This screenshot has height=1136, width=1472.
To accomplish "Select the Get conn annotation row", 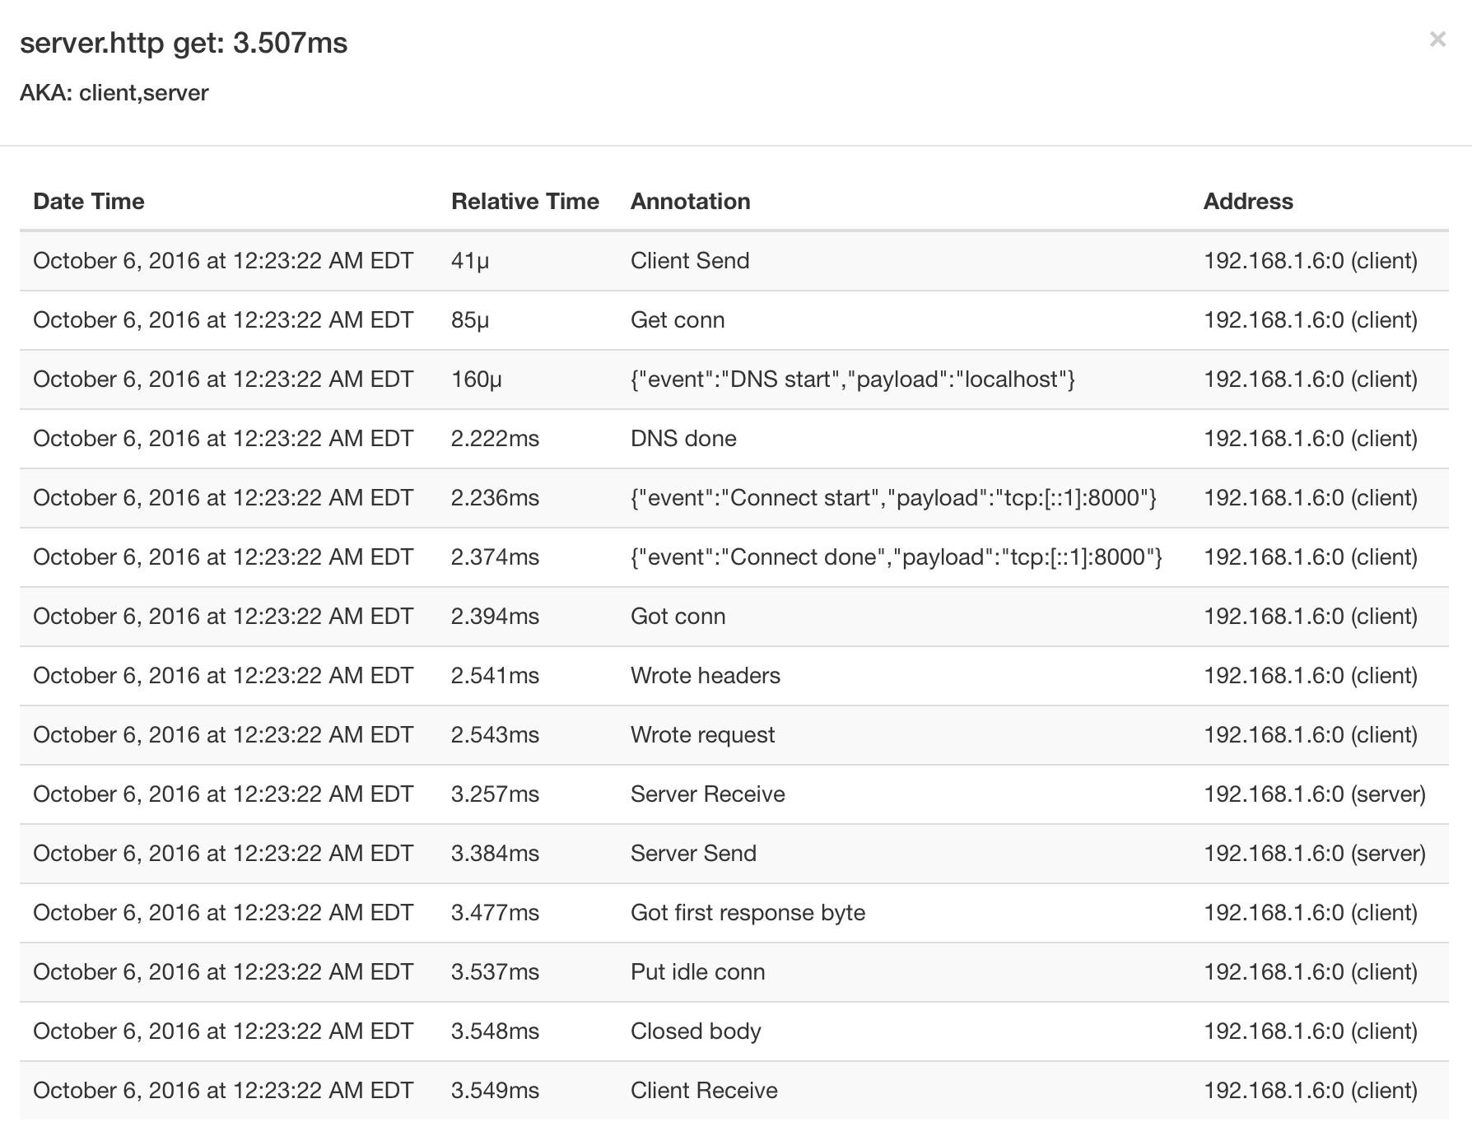I will click(x=678, y=320).
